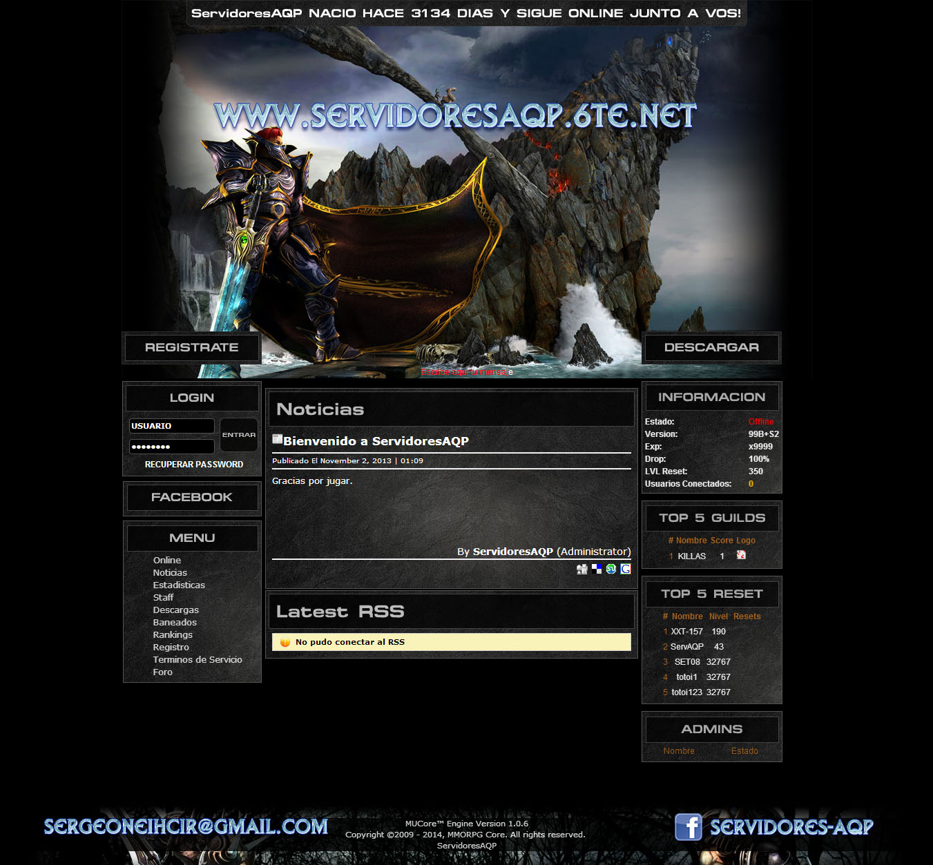Focus the USUARIO input field
The height and width of the screenshot is (865, 933).
click(x=171, y=426)
